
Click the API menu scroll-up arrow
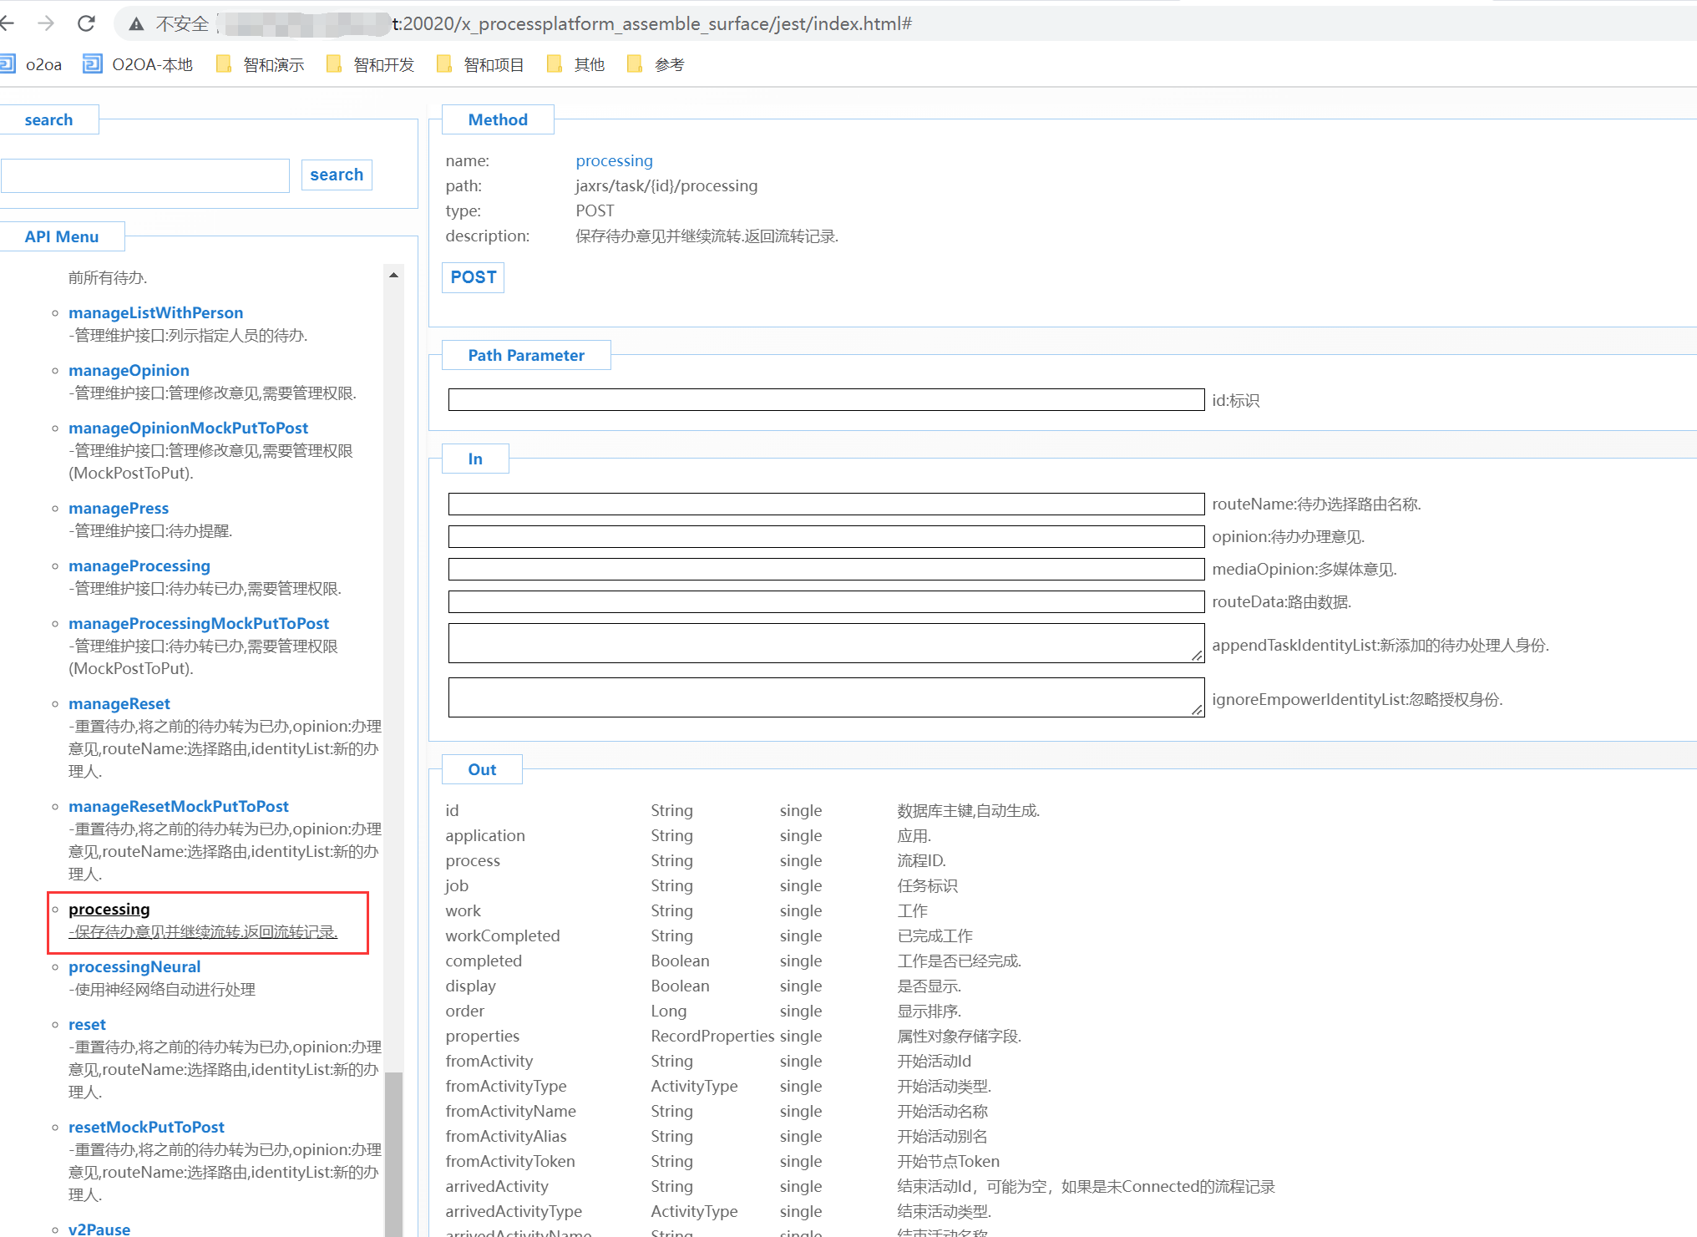coord(393,275)
